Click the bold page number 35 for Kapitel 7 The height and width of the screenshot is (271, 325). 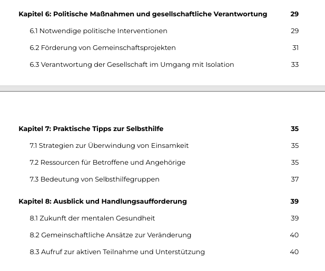point(294,129)
